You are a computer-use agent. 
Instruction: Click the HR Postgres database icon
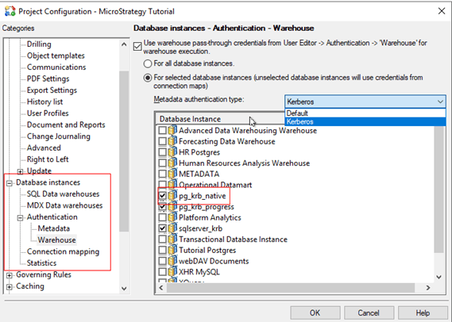coord(172,152)
